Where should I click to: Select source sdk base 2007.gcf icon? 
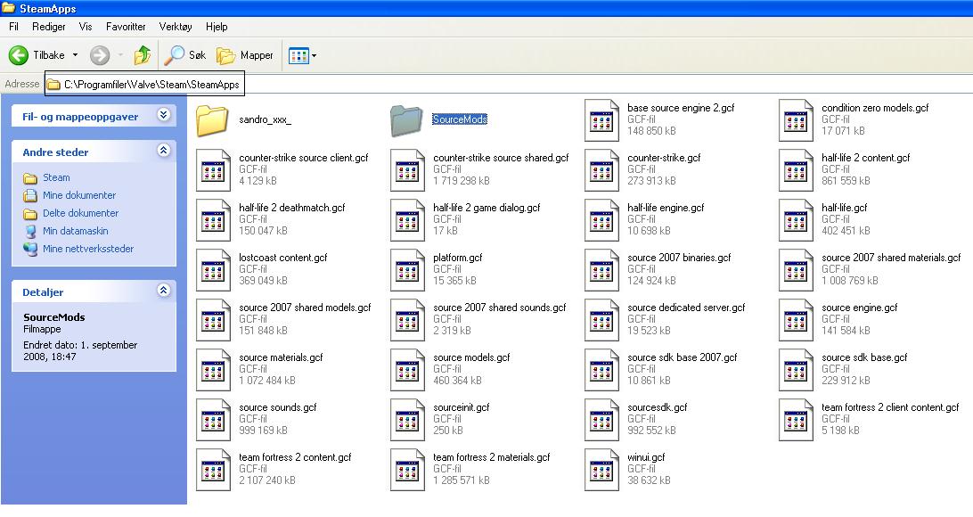pyautogui.click(x=601, y=370)
